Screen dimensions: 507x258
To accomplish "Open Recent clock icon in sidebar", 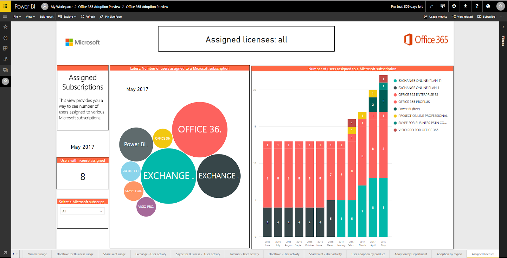I will pyautogui.click(x=5, y=38).
